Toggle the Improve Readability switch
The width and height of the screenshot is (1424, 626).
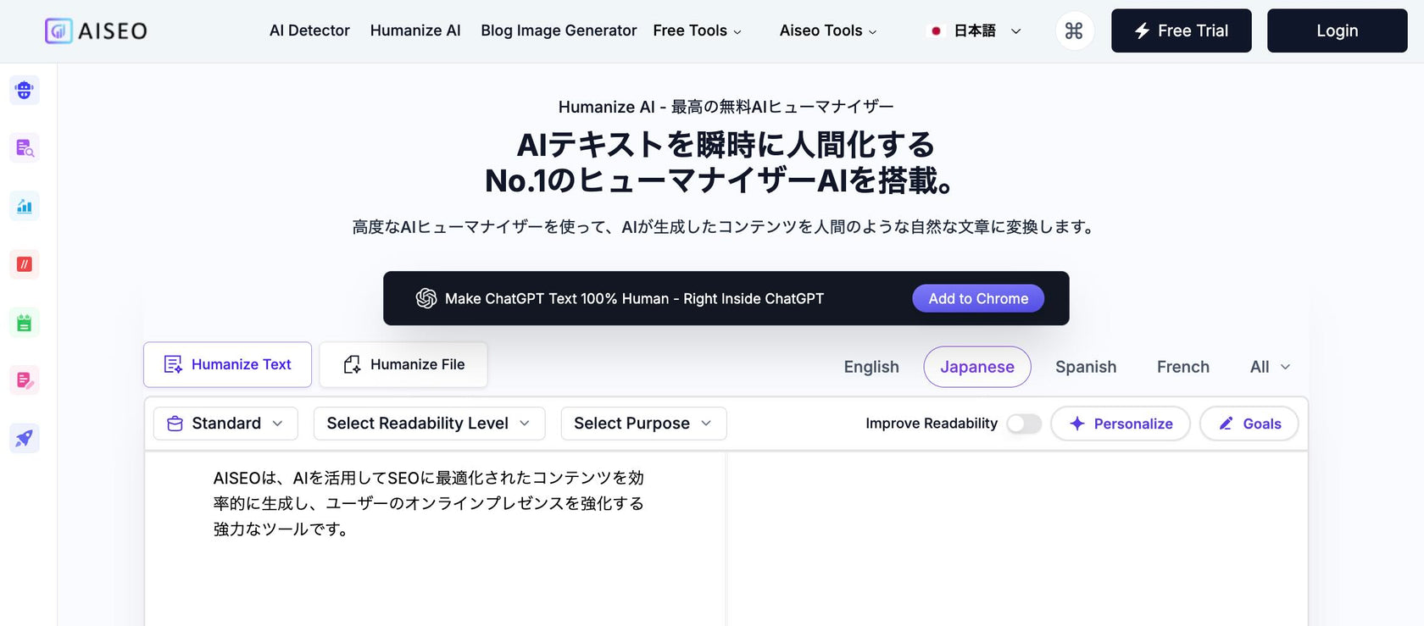1024,424
